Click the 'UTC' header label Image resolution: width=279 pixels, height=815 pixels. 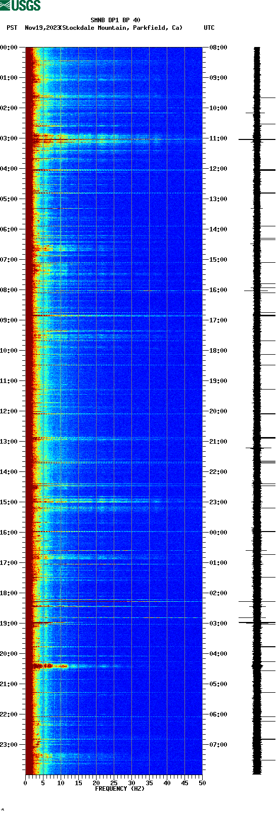(209, 28)
